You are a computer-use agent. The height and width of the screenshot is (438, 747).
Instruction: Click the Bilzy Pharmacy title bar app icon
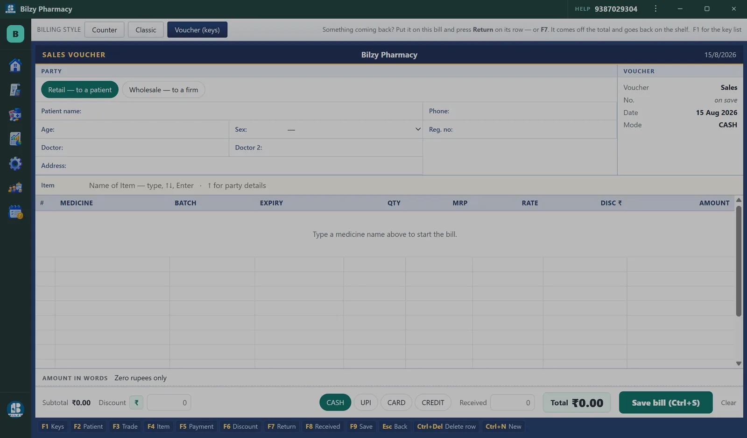tap(10, 9)
